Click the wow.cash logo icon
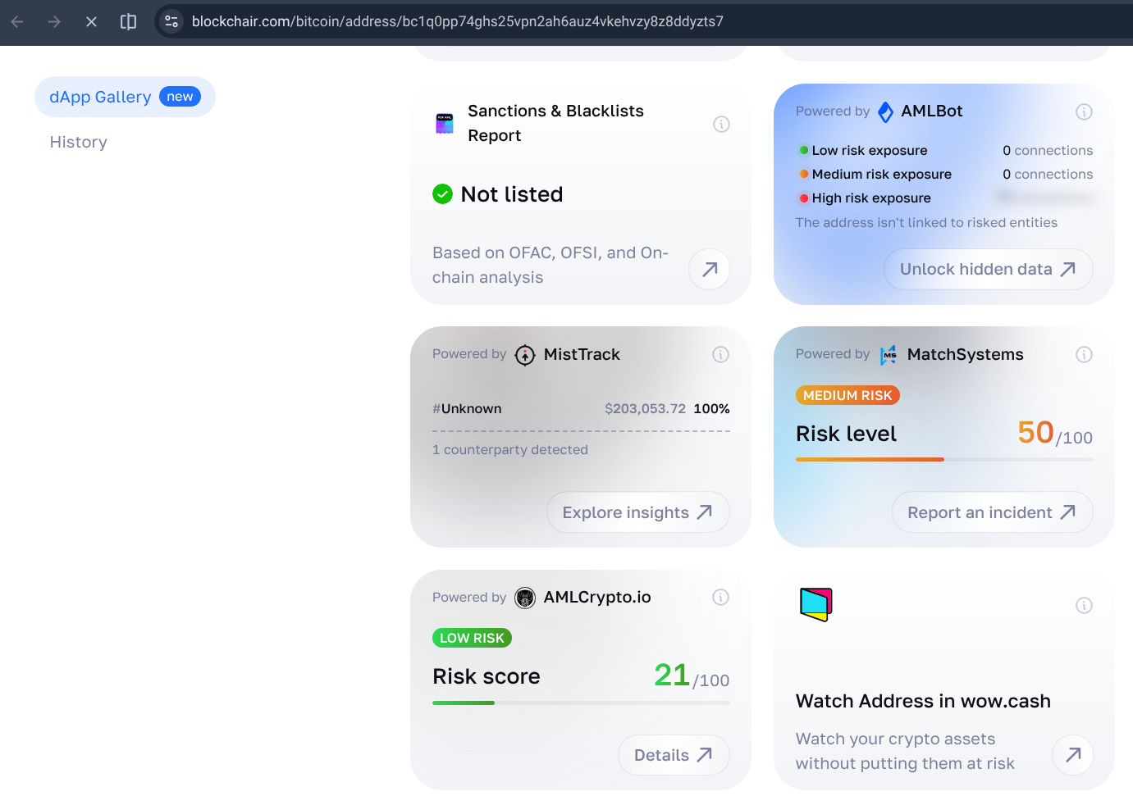The width and height of the screenshot is (1133, 796). click(x=815, y=605)
